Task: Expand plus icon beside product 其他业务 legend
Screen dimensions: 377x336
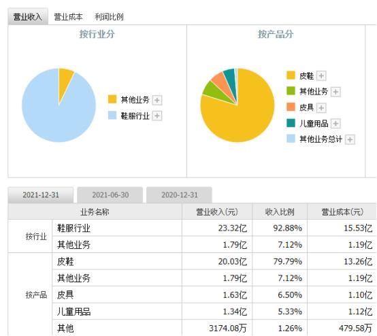Action: (335, 92)
